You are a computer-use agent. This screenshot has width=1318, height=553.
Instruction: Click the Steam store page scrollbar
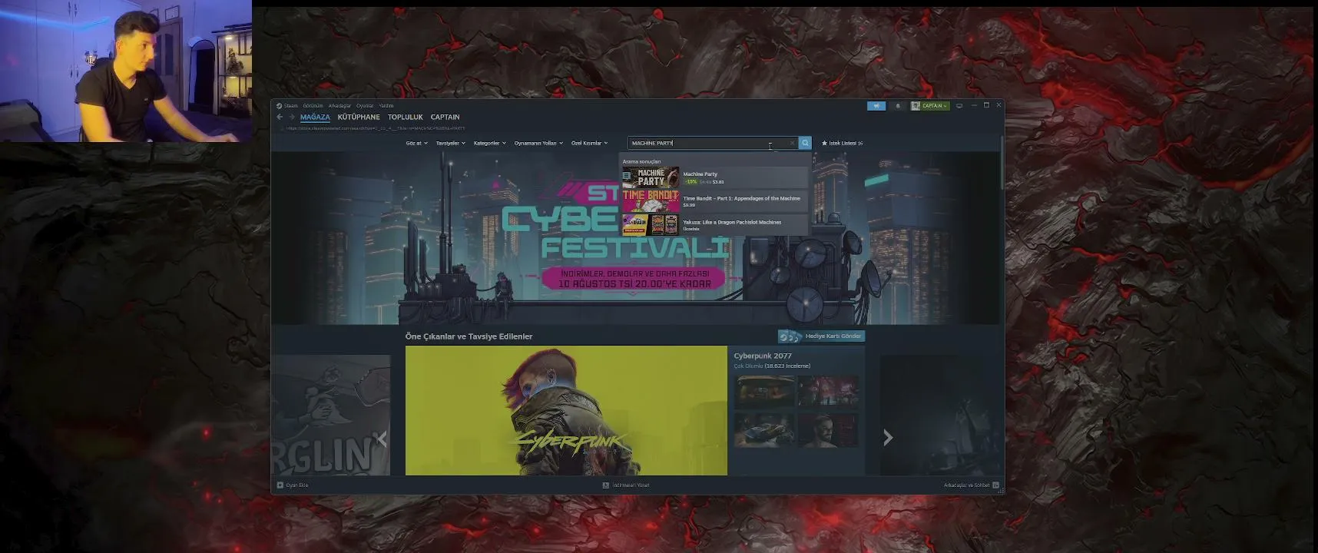(1002, 163)
